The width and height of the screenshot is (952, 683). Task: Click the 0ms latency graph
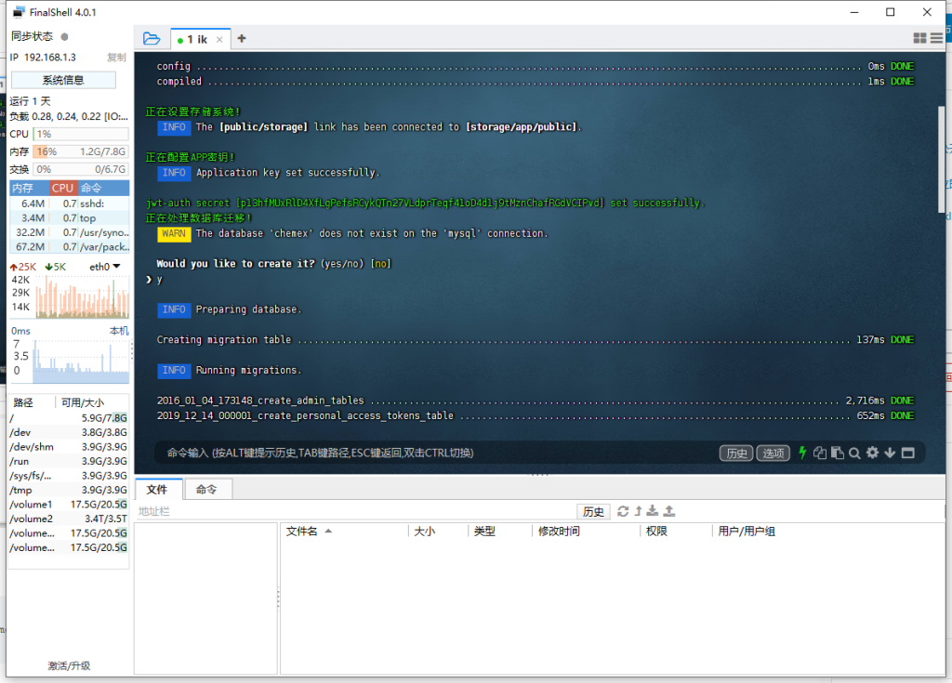[81, 361]
